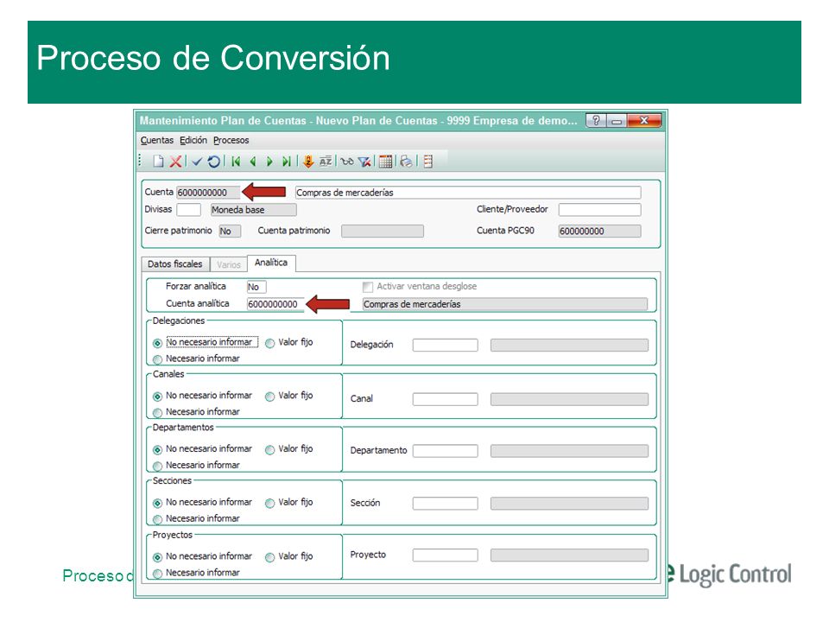The image size is (829, 622).
Task: Select Secciones Valor fijo radio
Action: coord(269,503)
